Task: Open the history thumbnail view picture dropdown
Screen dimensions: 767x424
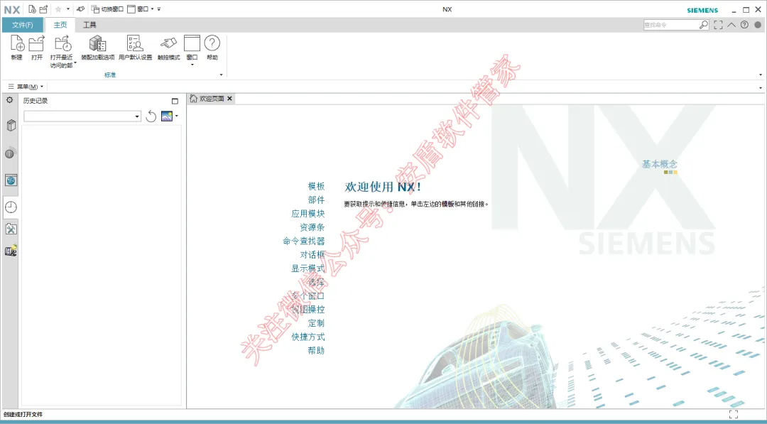Action: pyautogui.click(x=169, y=116)
